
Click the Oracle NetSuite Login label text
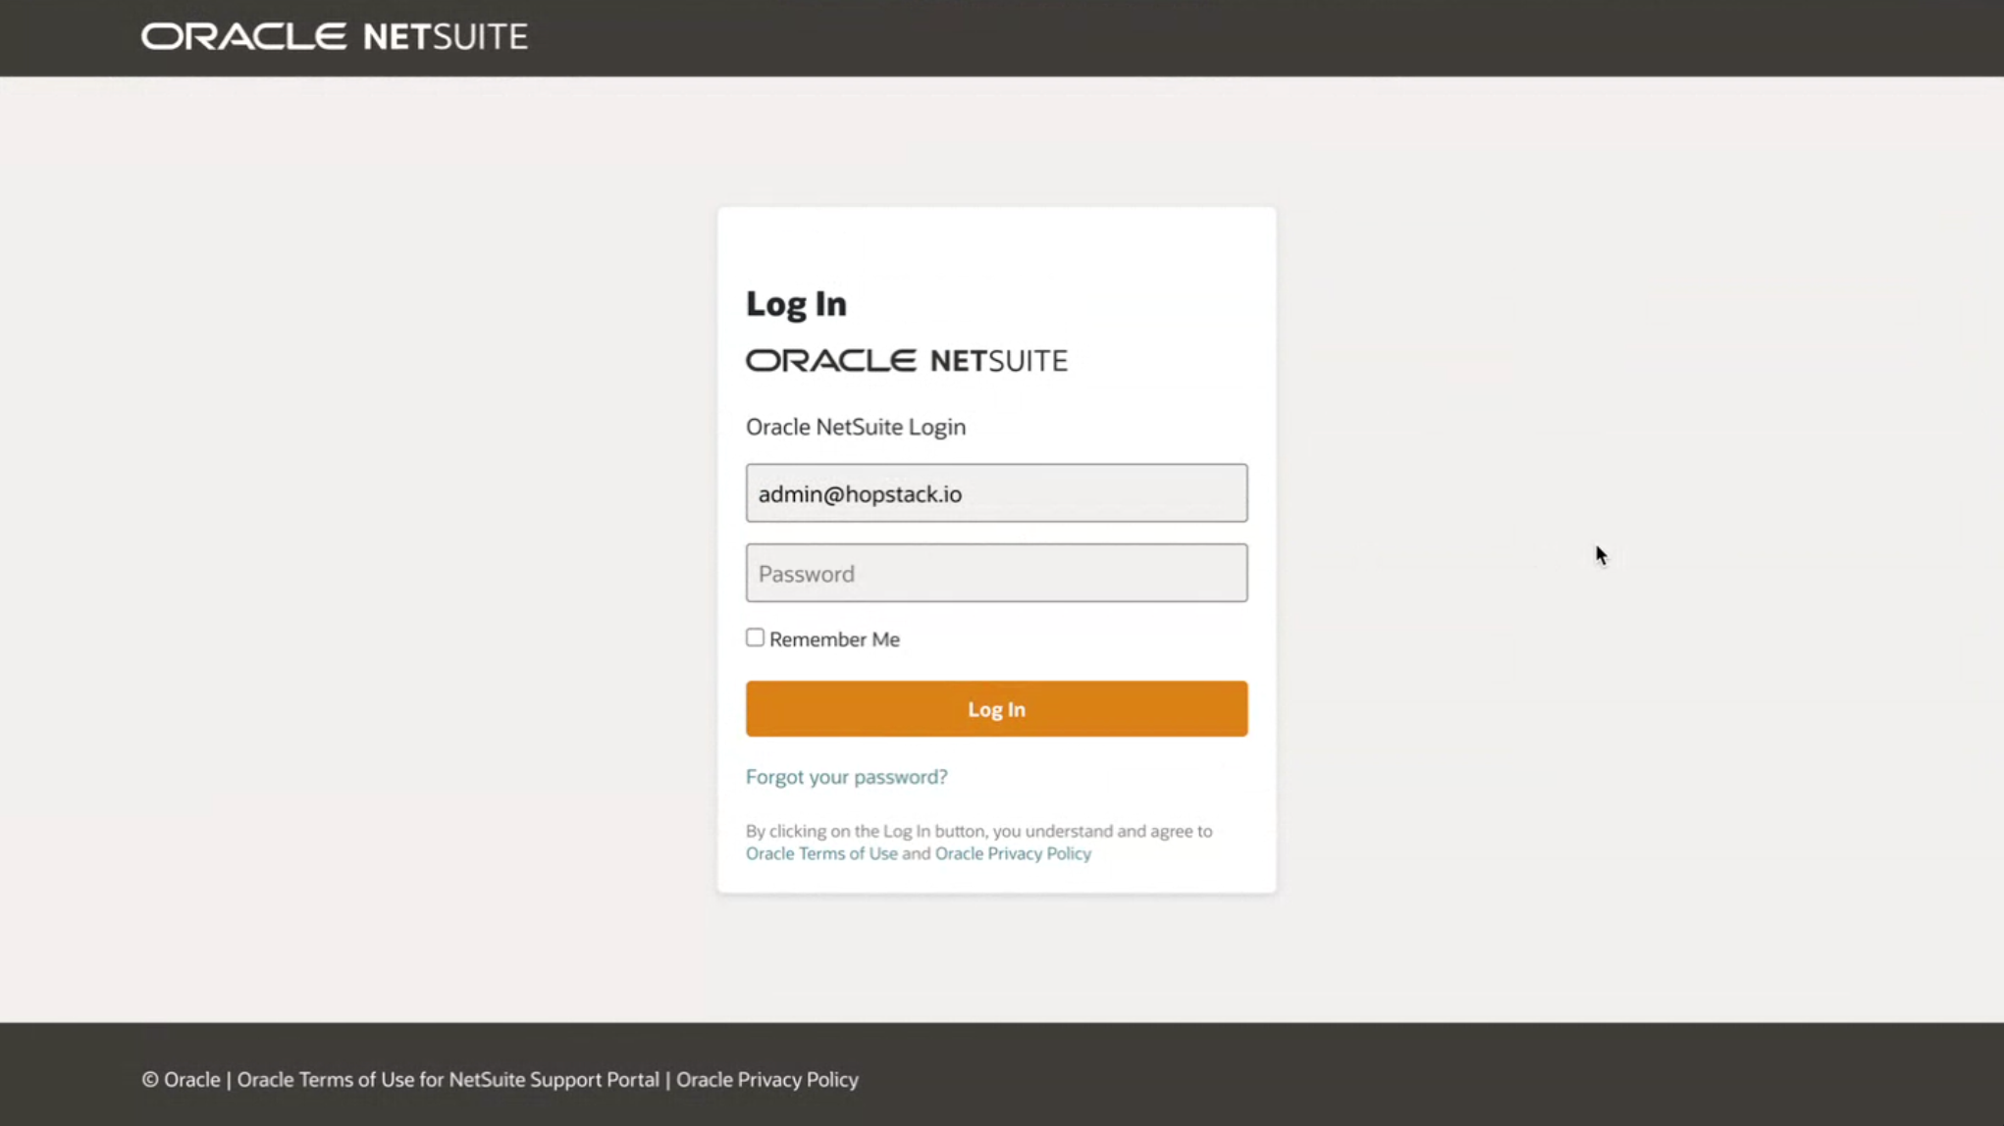[855, 427]
